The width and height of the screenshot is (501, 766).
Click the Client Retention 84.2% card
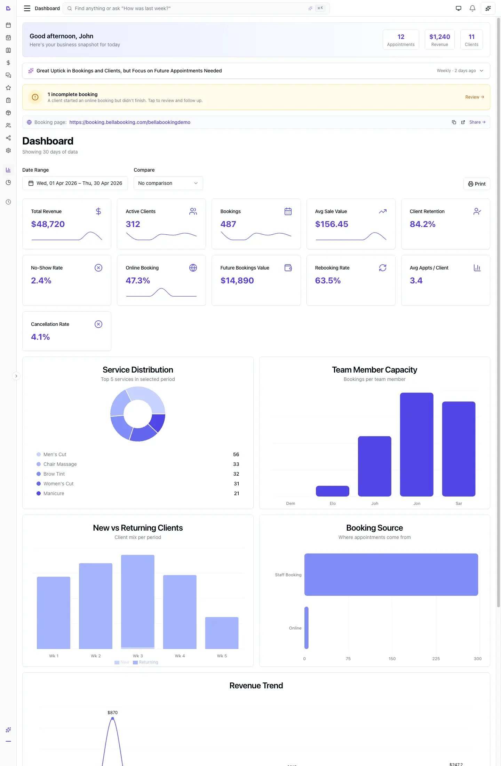pos(446,224)
